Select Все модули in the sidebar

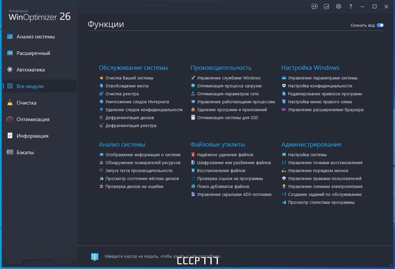pos(30,86)
